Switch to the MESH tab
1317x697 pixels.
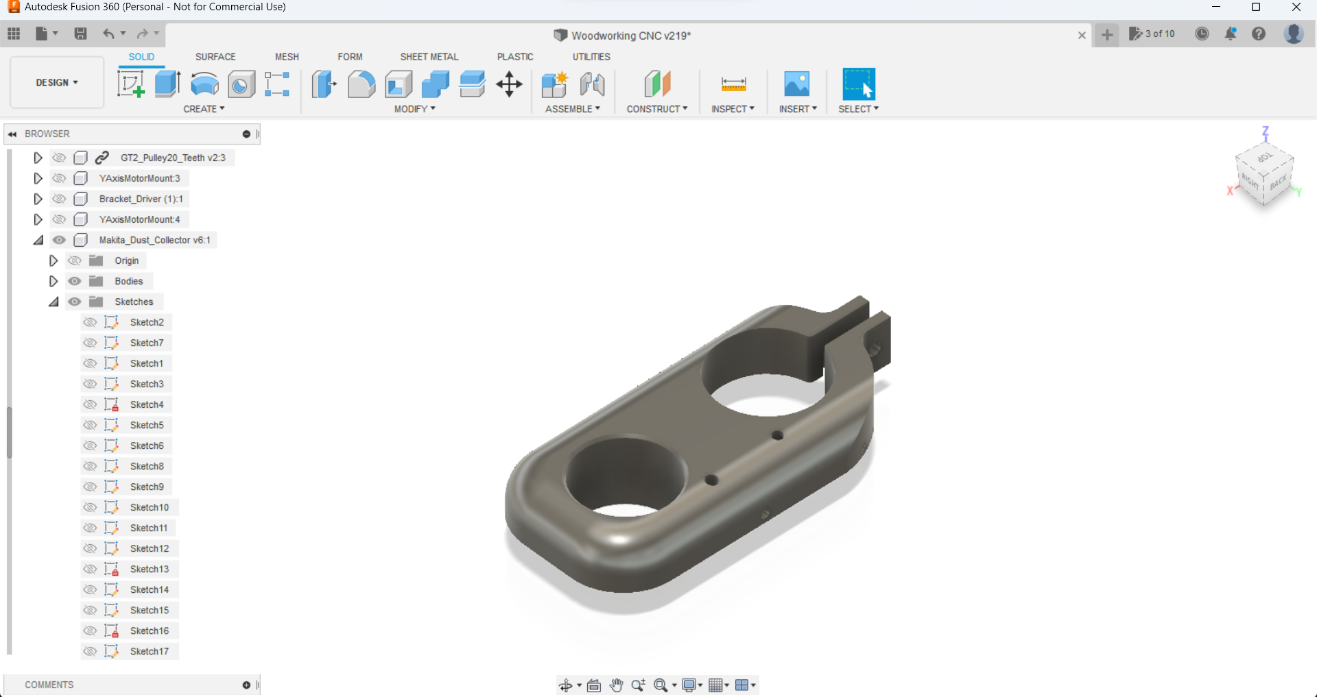coord(287,57)
